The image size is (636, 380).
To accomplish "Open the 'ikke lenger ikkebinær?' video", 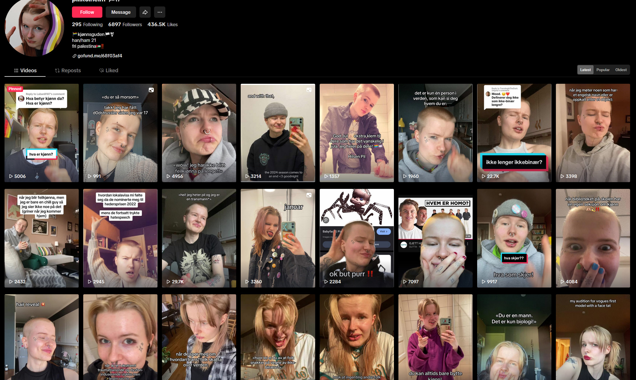I will click(514, 133).
